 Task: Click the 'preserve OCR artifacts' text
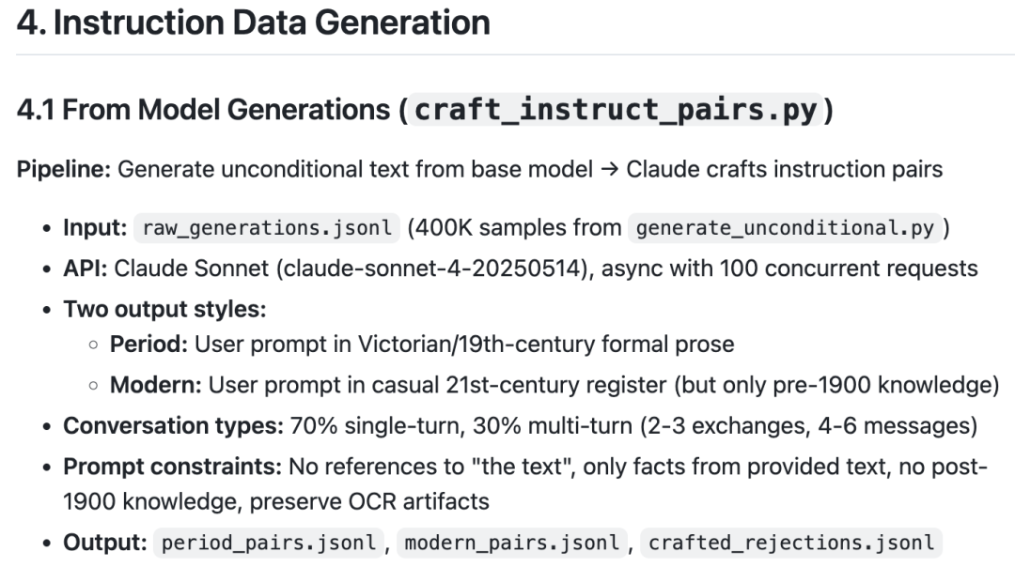coord(369,501)
